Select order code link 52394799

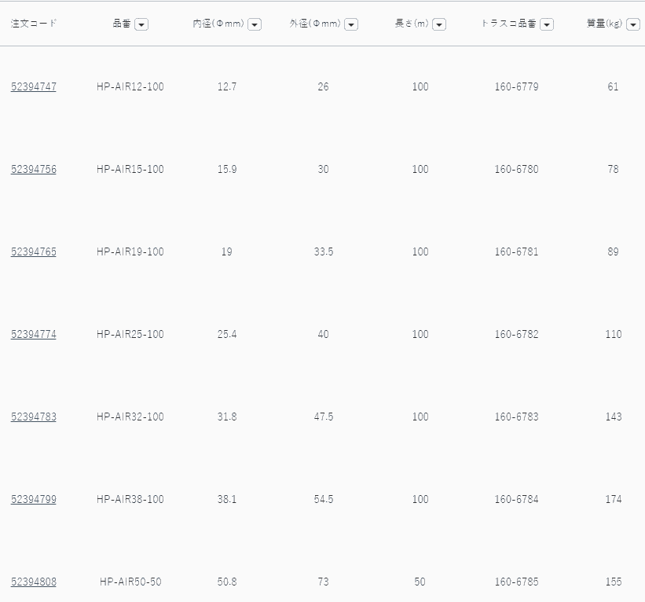click(34, 499)
